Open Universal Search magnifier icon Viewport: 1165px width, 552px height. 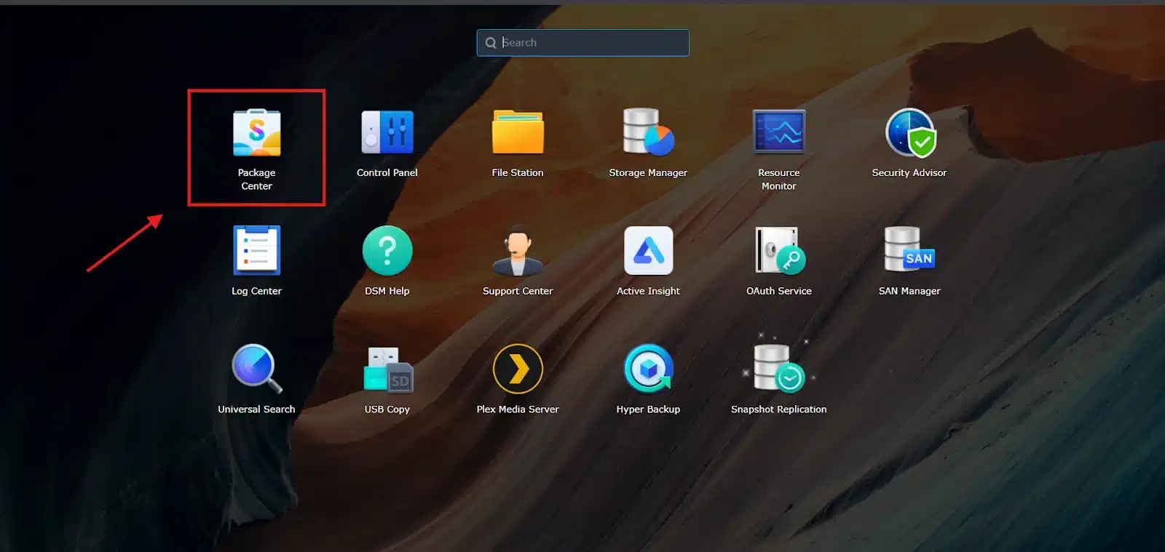click(x=256, y=369)
